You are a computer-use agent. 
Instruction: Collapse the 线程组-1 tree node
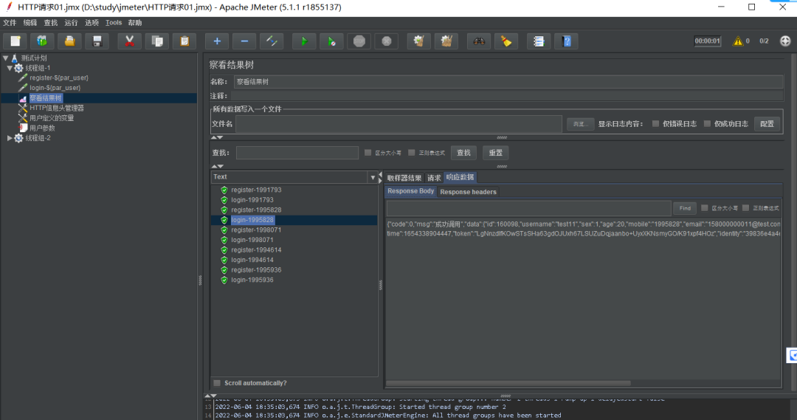(10, 68)
